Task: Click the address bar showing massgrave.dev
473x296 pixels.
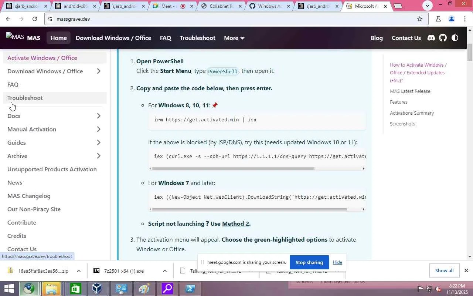Action: [x=236, y=19]
